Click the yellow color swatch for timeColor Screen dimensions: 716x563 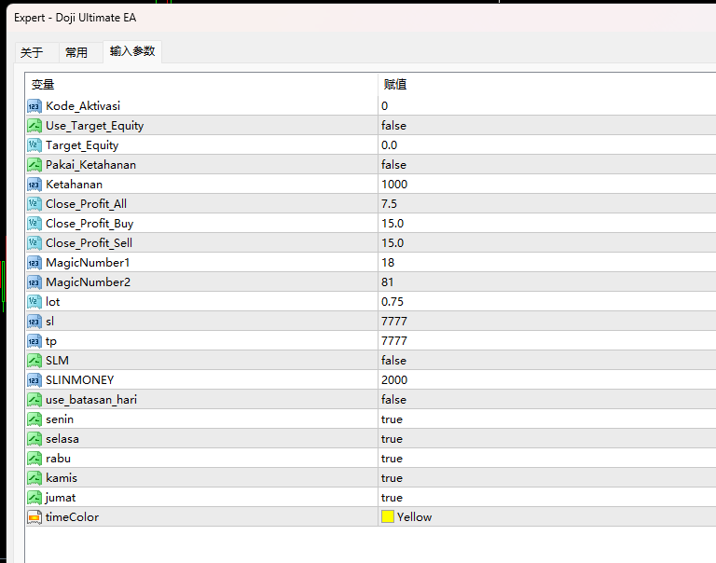pos(388,517)
